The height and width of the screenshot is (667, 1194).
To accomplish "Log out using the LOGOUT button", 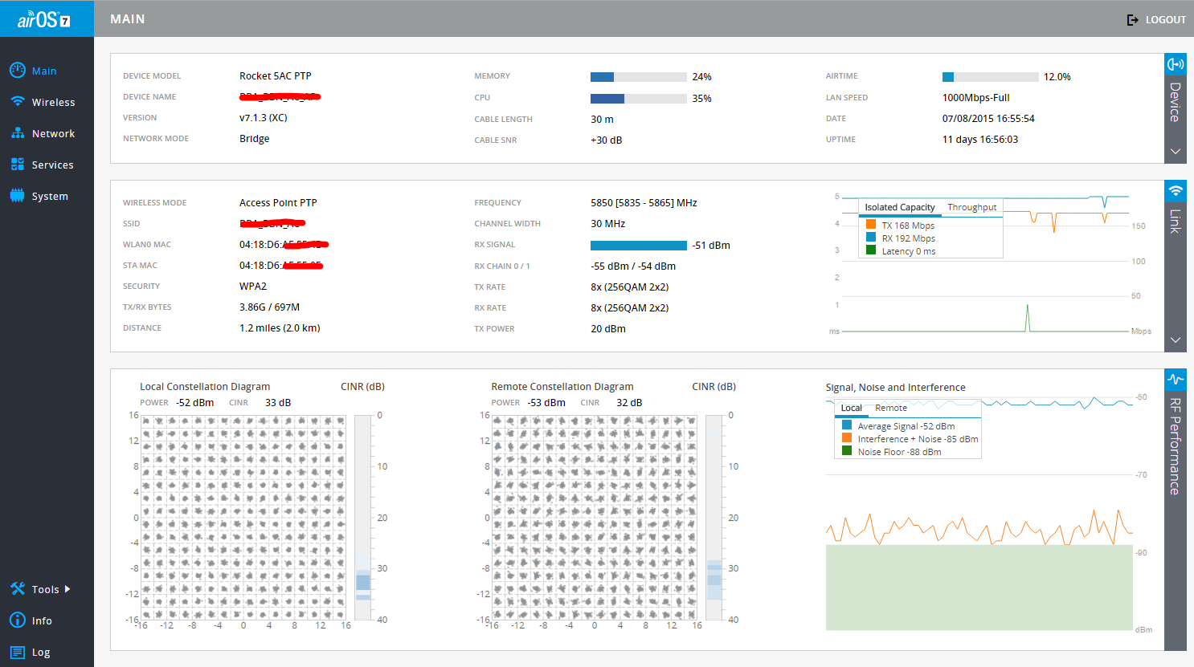I will [1156, 19].
